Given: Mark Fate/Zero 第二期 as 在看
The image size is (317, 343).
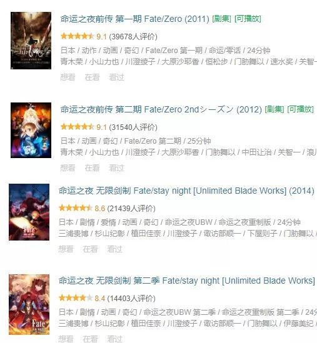Looking at the screenshot, I should [x=92, y=168].
